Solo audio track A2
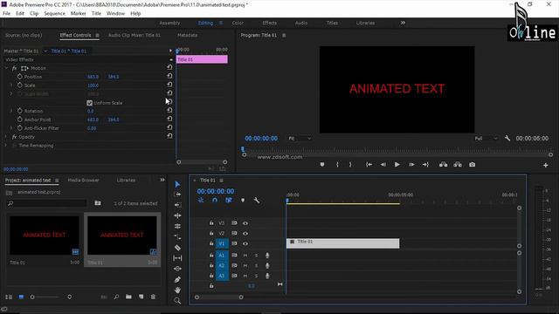Viewport: 559px width, 314px height. click(256, 265)
